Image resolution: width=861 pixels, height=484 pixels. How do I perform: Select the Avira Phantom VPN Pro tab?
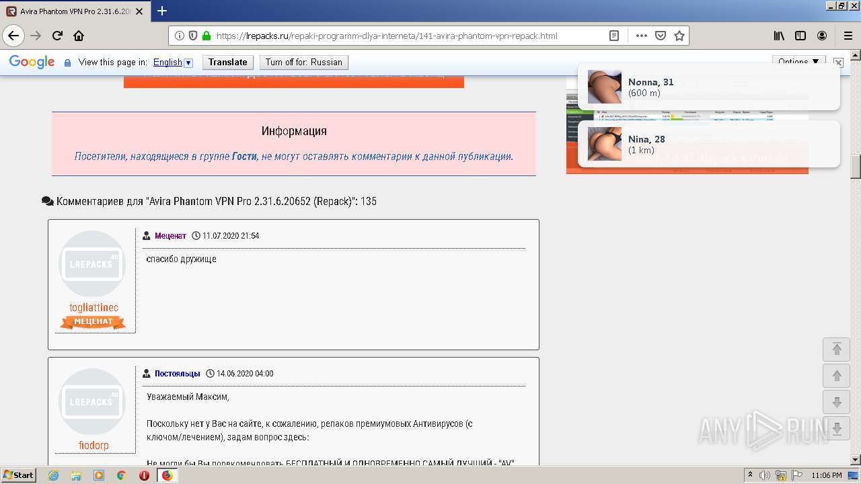coord(76,11)
